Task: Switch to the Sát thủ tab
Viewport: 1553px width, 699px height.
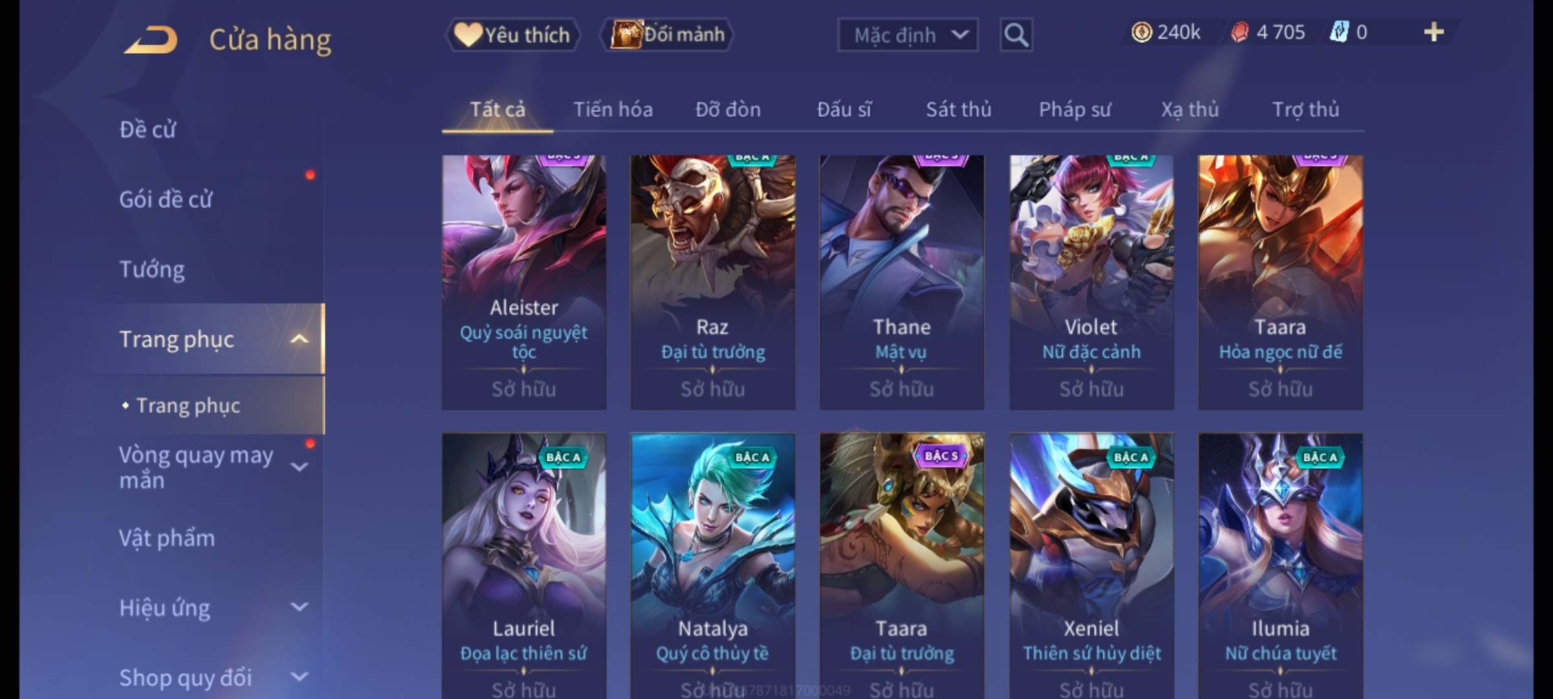Action: (x=958, y=109)
